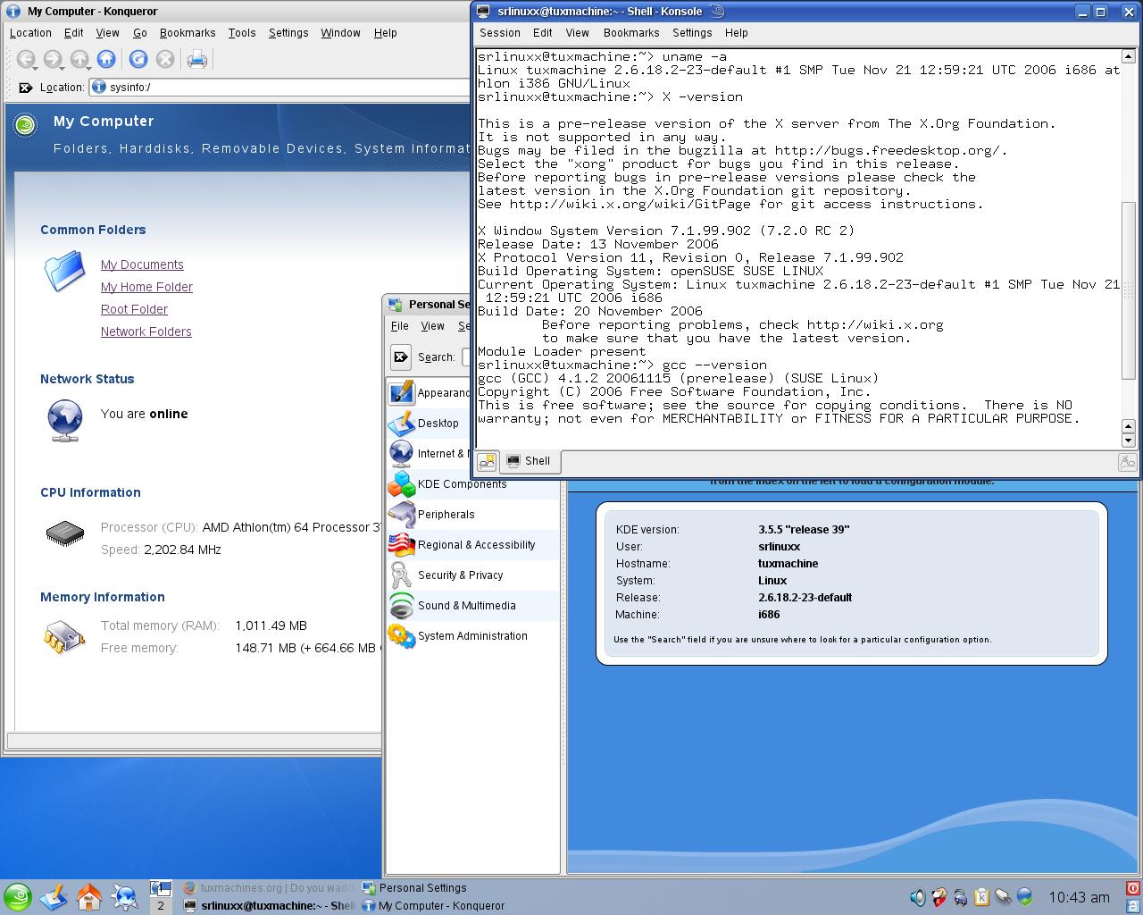
Task: Switch to virtual desktop 1 in pager
Action: 161,888
